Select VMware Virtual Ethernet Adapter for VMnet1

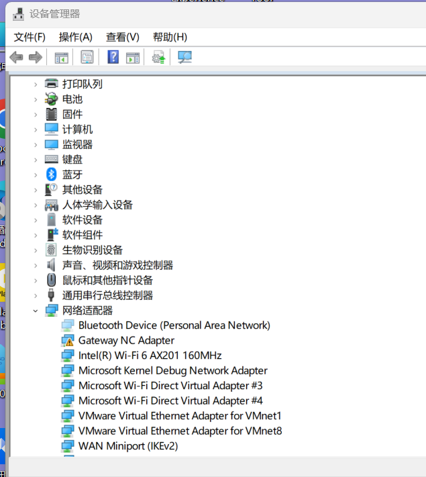click(x=180, y=416)
